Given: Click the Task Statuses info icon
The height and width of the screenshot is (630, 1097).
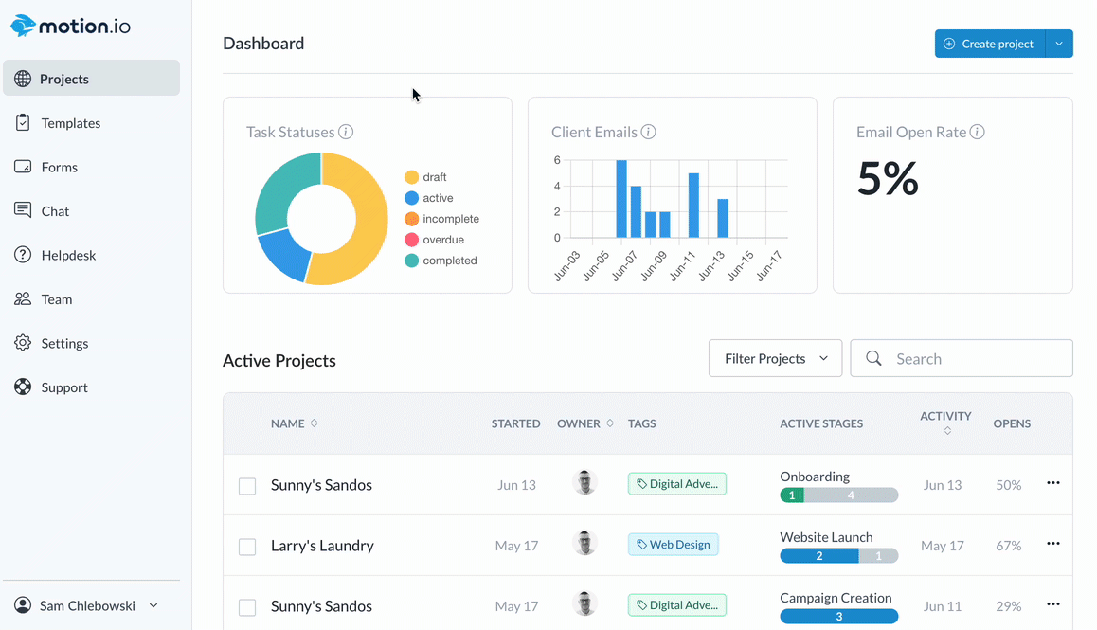Looking at the screenshot, I should coord(346,132).
